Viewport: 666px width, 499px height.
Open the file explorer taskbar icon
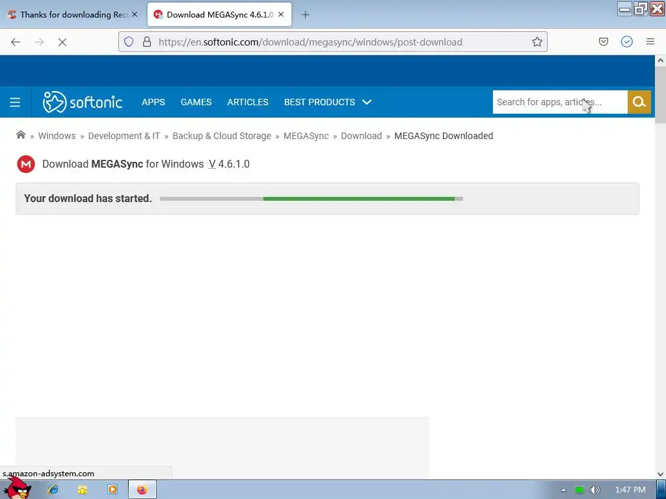pos(83,490)
